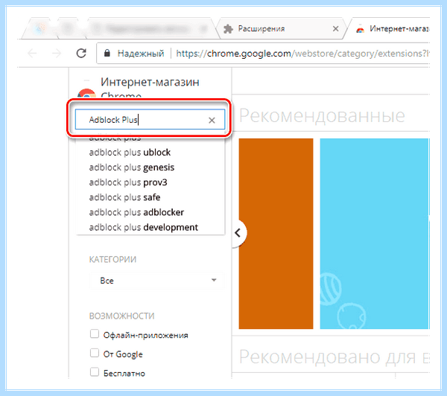Viewport: 447px width, 396px height.
Task: Click the Интернет-магазин Chrome title
Action: [x=150, y=87]
